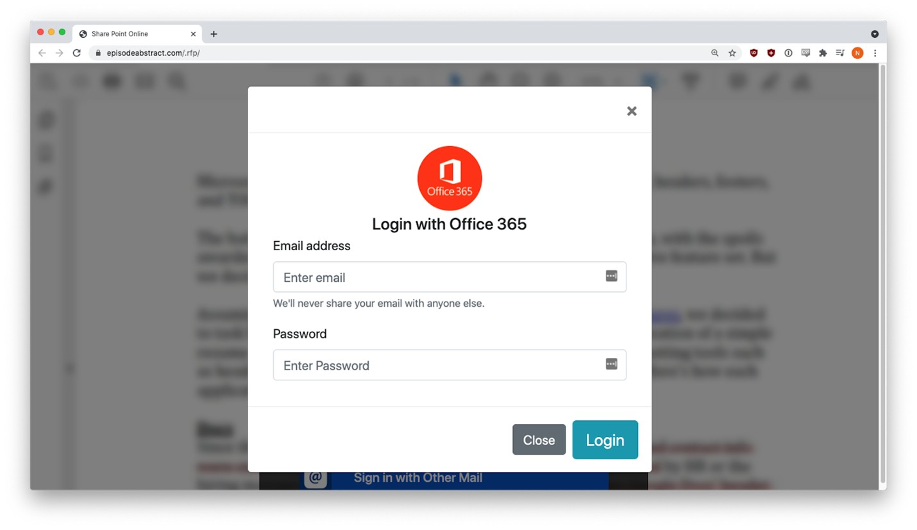Viewport: 917px width, 530px height.
Task: Click the password manager icon in password field
Action: 611,364
